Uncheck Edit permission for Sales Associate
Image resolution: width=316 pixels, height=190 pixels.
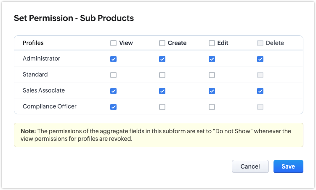(x=212, y=91)
